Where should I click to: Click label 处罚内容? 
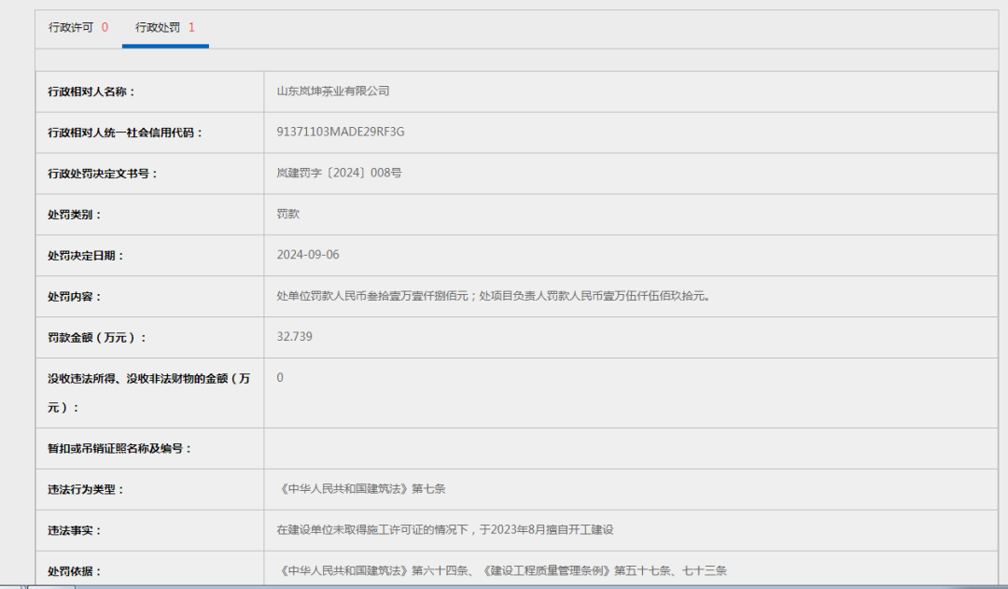[75, 297]
